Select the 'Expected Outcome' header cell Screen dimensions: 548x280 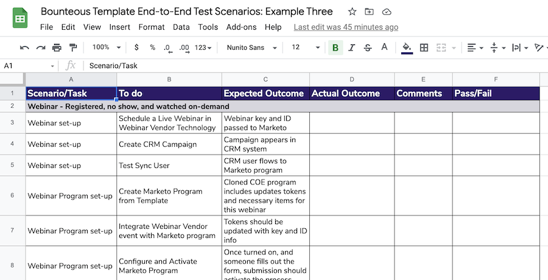(265, 93)
